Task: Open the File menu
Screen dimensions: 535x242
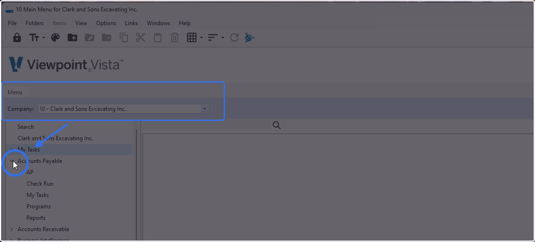Action: (x=12, y=23)
